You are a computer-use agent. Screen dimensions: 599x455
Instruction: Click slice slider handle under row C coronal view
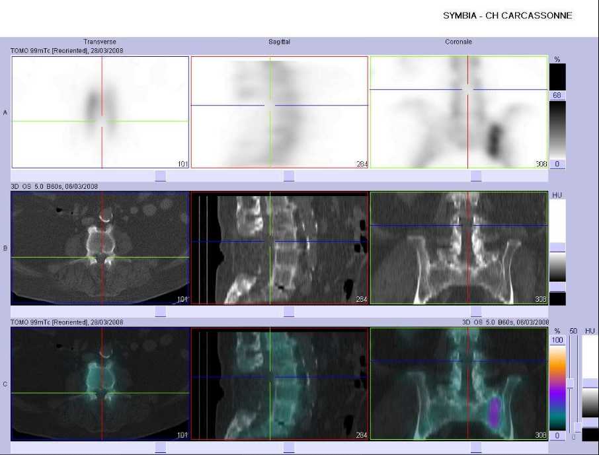pyautogui.click(x=476, y=448)
